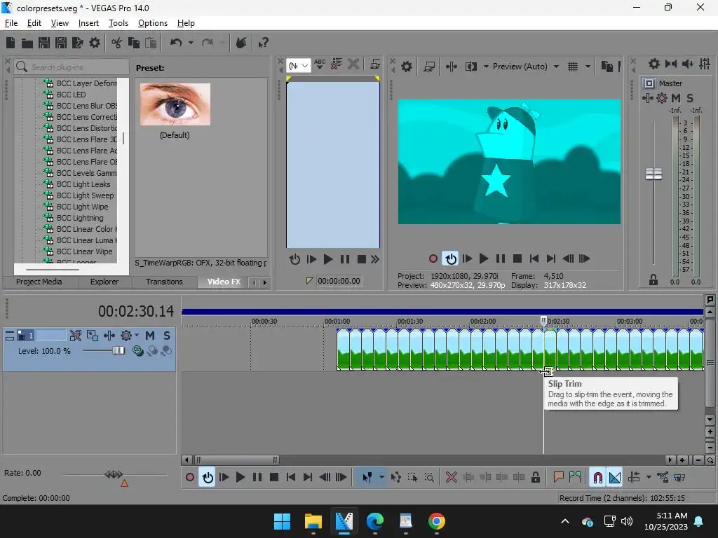Launch Microsoft Edge from the taskbar

point(375,521)
